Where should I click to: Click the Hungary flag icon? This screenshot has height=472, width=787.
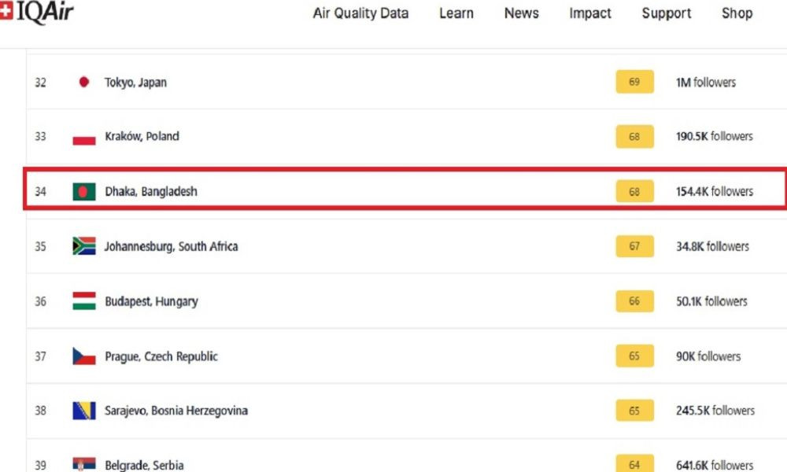click(84, 301)
